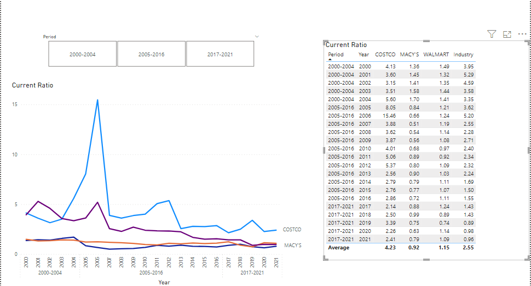The image size is (531, 286).
Task: Click the 2000-2004 group label on x-axis
Action: [50, 272]
